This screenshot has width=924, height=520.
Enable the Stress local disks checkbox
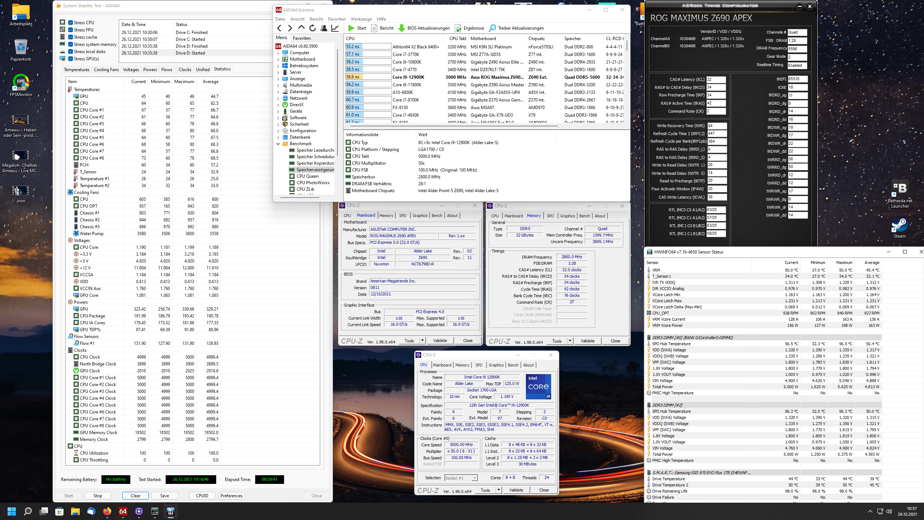[71, 51]
